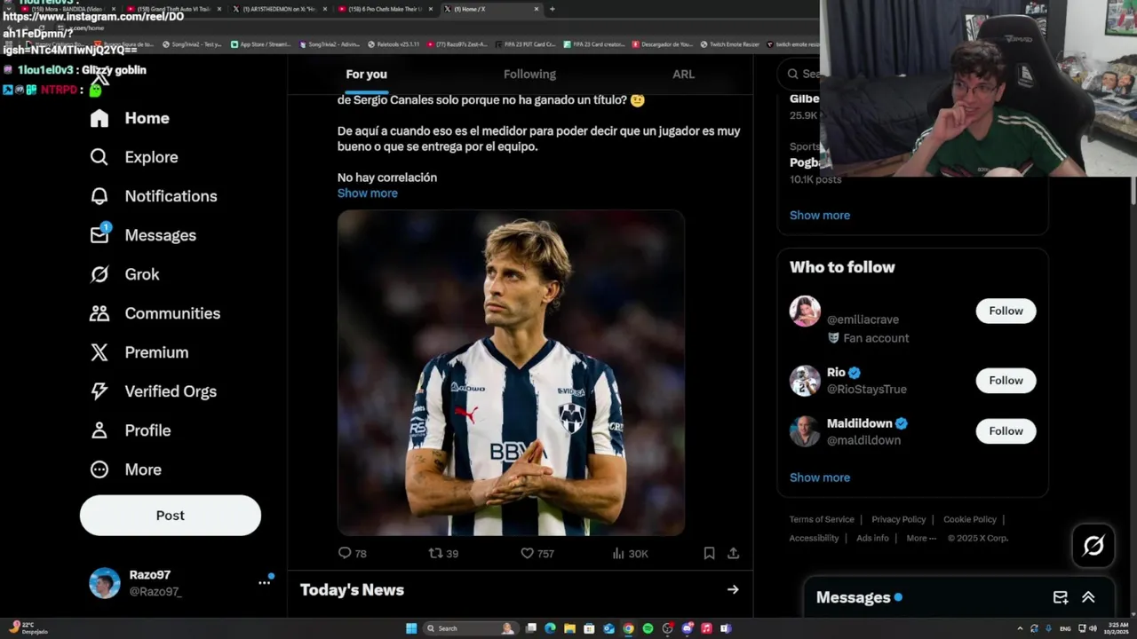Open Terms of Service link
Screen dimensions: 1137x639
822,519
